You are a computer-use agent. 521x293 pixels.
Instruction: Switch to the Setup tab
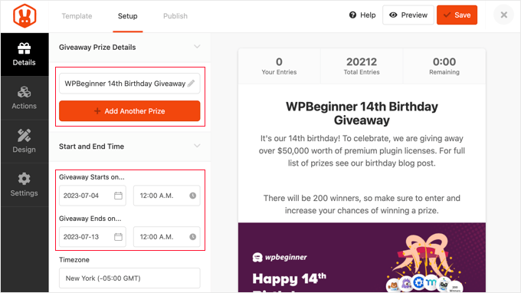click(128, 16)
